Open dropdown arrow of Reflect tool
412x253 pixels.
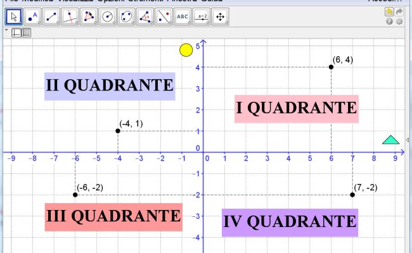171,23
